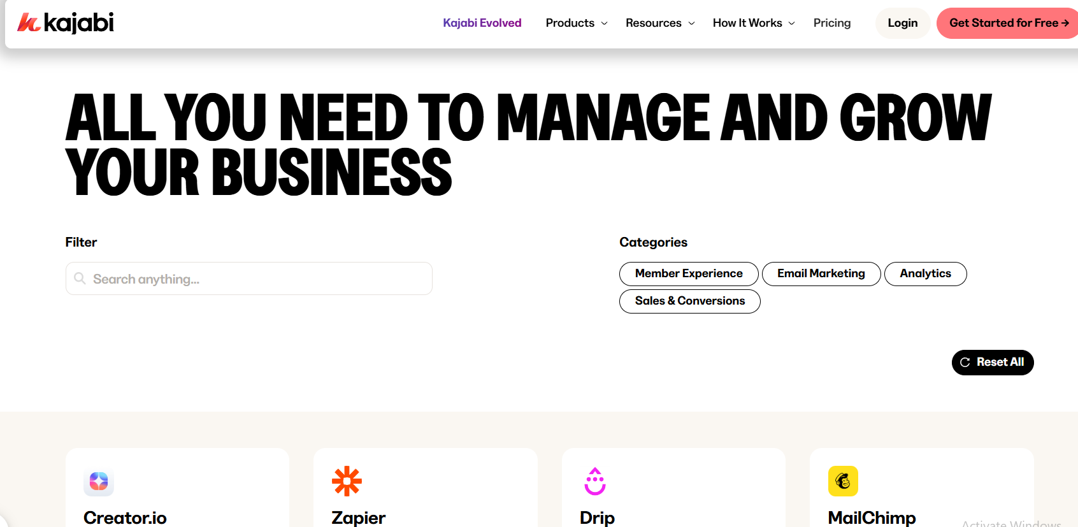
Task: Enable the Analytics category filter
Action: 924,273
